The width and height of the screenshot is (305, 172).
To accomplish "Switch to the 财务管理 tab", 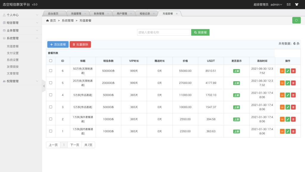I will point(99,13).
